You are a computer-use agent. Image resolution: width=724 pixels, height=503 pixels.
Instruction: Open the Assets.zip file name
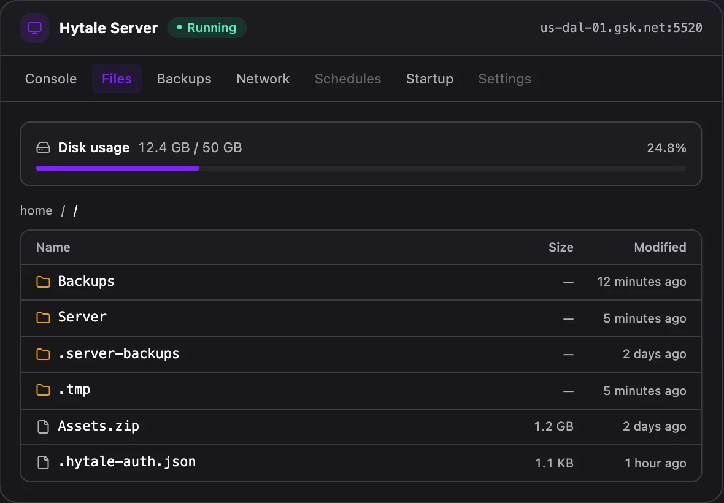[98, 426]
